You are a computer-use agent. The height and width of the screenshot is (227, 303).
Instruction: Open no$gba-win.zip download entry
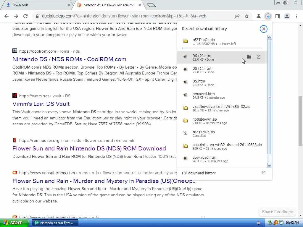pos(222,121)
